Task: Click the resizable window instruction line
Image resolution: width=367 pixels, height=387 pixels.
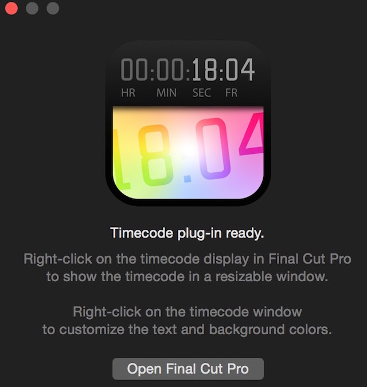Action: click(187, 277)
